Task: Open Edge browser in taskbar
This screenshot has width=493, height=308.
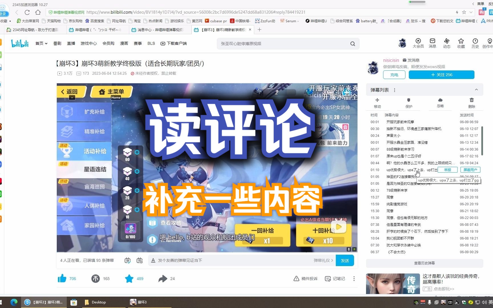Action: 14,302
